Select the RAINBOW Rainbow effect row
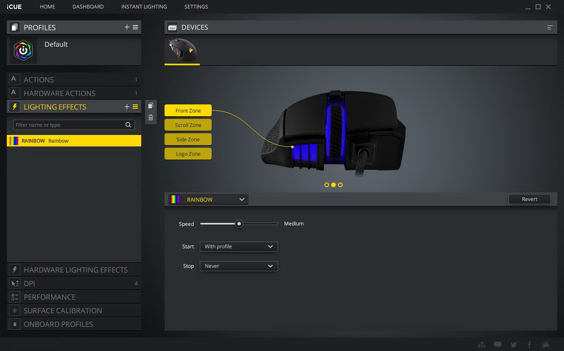This screenshot has width=564, height=351. pyautogui.click(x=74, y=141)
